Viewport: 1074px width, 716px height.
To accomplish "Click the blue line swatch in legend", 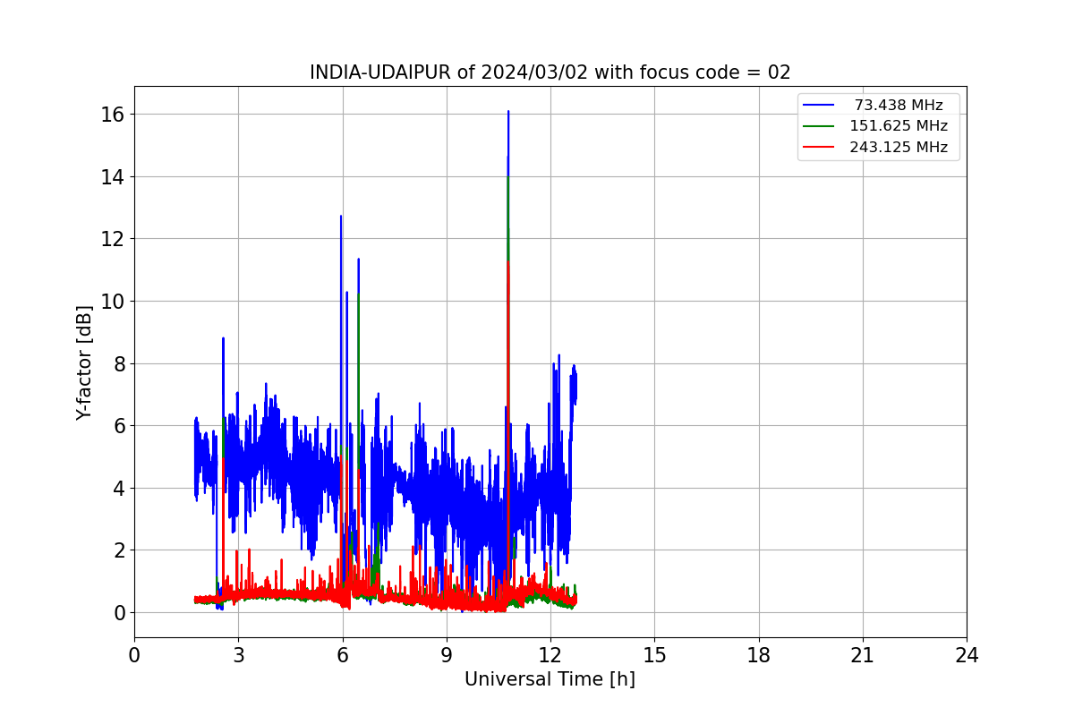I will [819, 105].
